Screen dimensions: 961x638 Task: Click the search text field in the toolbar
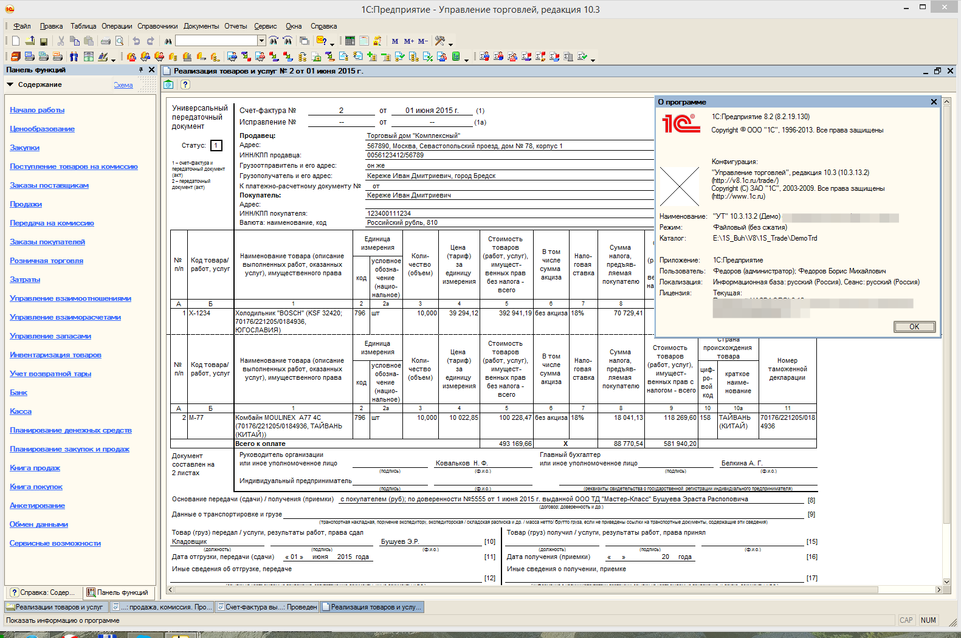tap(216, 41)
